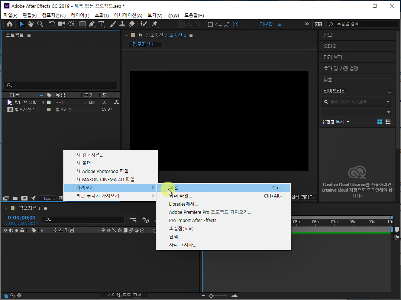401x300 pixels.
Task: Open the library search filter dropdown
Action: pyautogui.click(x=388, y=102)
